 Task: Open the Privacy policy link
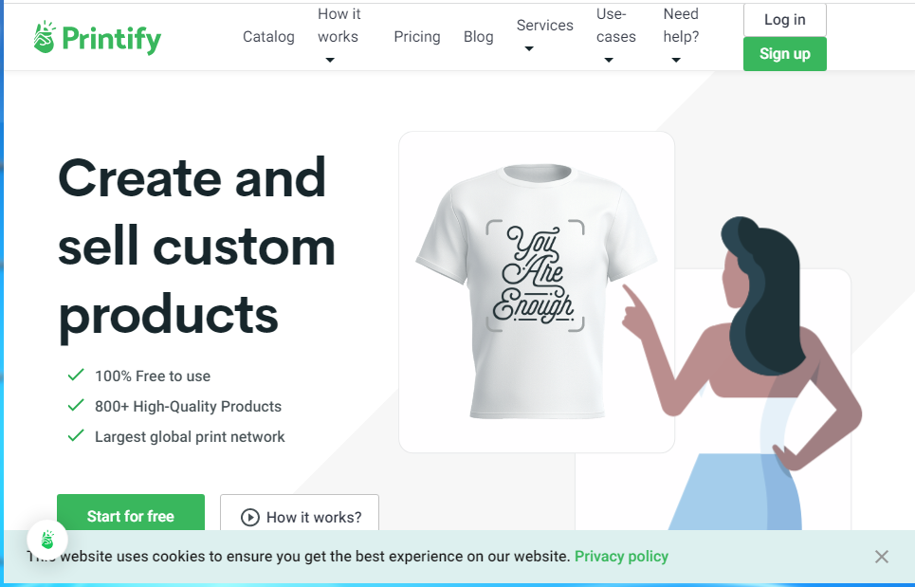621,556
